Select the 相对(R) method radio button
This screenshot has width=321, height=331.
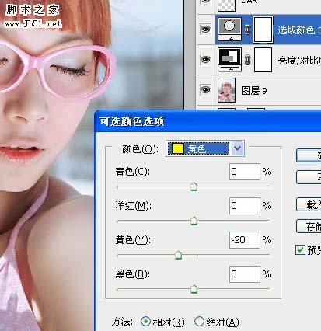click(145, 322)
